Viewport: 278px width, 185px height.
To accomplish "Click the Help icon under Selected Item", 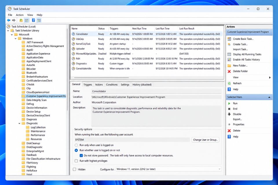I will tap(229, 137).
